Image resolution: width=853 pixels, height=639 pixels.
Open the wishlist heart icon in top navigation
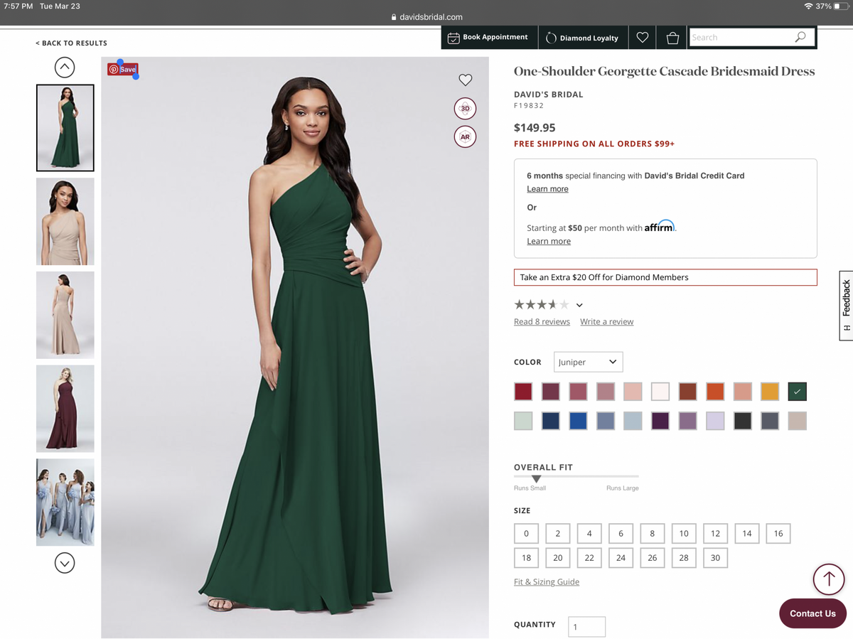[642, 37]
